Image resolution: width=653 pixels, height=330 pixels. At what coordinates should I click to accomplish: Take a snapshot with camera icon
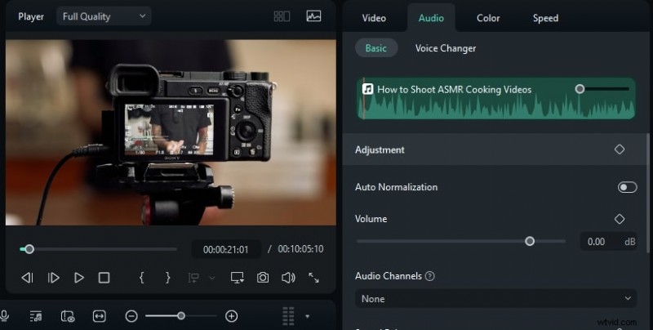point(263,278)
